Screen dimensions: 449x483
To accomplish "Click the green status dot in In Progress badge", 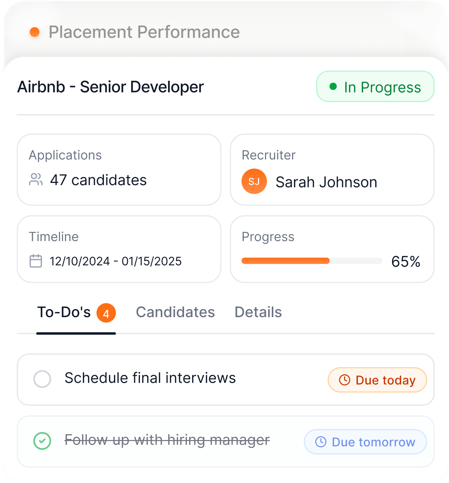I will (333, 86).
